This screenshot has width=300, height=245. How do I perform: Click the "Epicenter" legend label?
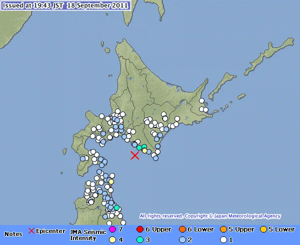point(50,231)
